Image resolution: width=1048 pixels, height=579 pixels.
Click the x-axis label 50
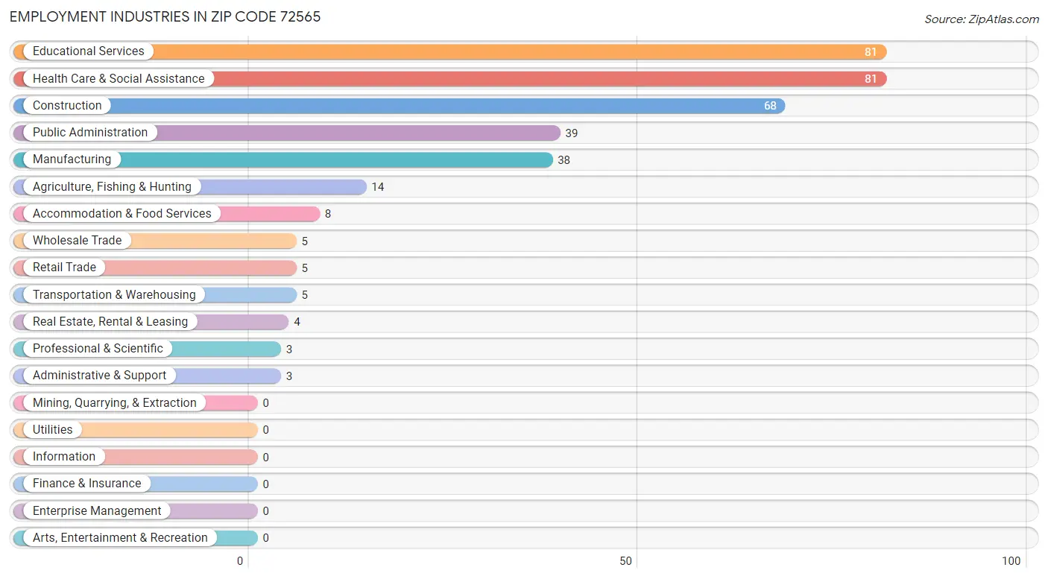(x=626, y=561)
